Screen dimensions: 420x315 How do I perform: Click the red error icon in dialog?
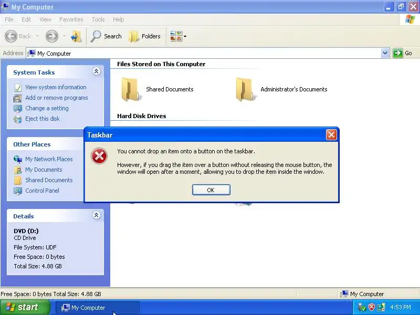pos(99,156)
